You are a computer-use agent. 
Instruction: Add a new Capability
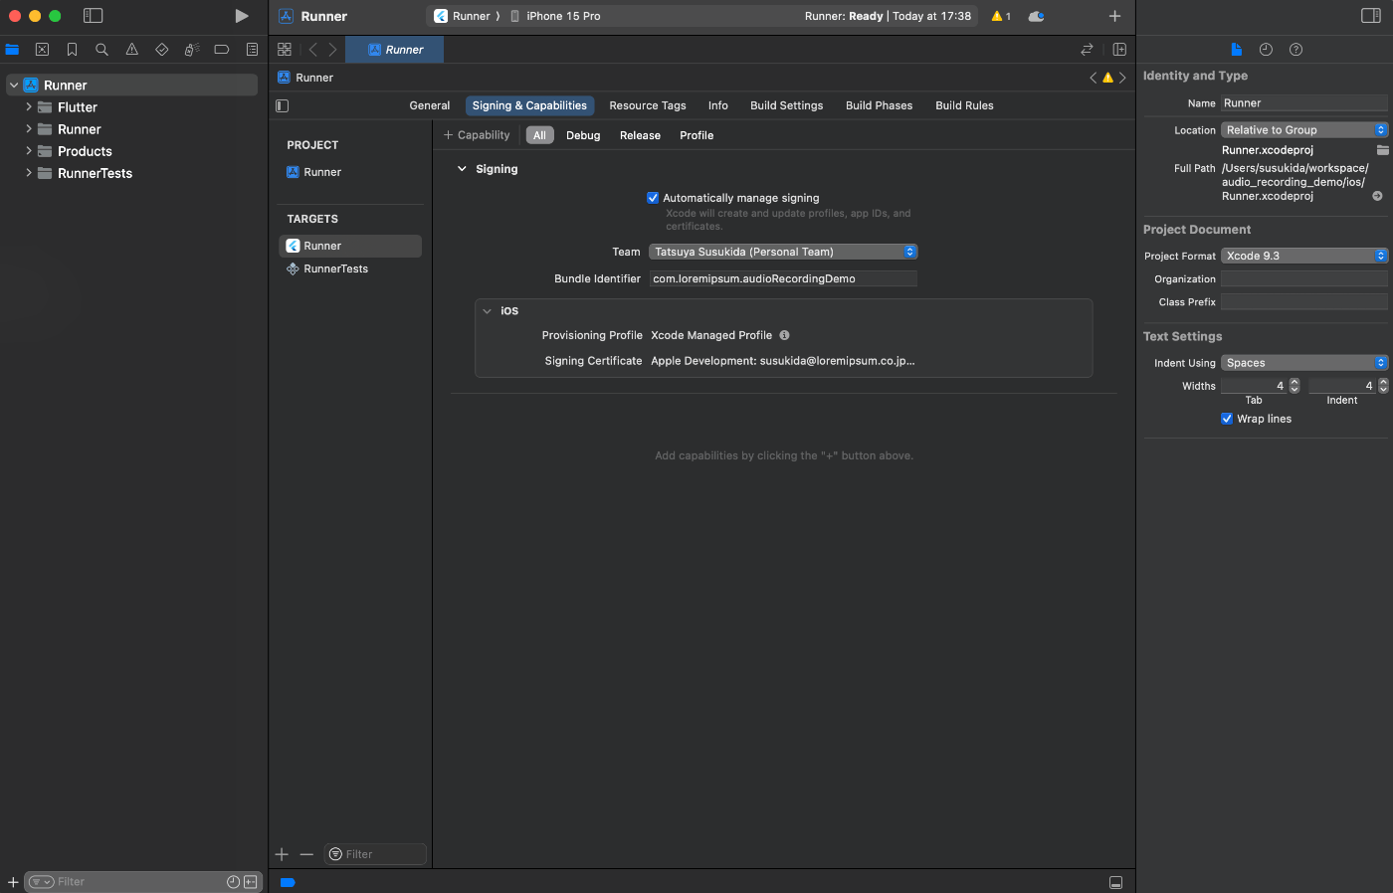(x=477, y=135)
